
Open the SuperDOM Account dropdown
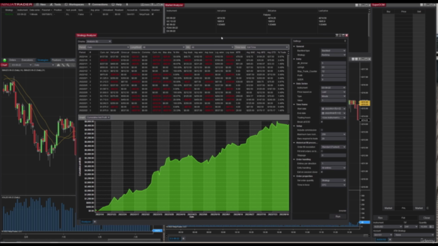coord(383,235)
